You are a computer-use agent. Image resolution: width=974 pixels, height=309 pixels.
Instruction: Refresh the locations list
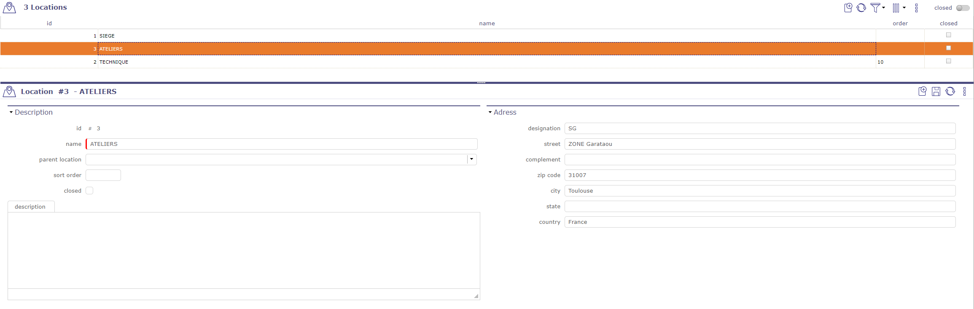[861, 8]
